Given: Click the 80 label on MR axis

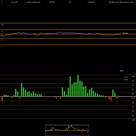Looking at the screenshot, I should coord(133,81).
